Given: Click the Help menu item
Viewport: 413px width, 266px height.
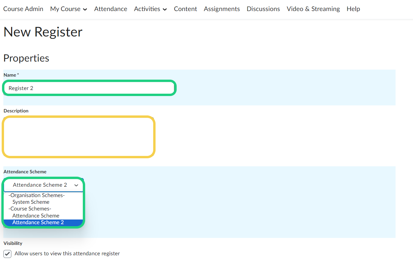Looking at the screenshot, I should coord(353,9).
